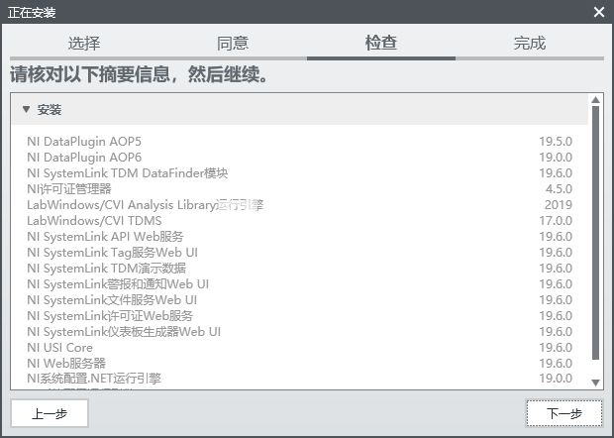This screenshot has width=614, height=438.
Task: Click version 17.0.0 of LabWindows/CVI TDMS
Action: coord(556,221)
